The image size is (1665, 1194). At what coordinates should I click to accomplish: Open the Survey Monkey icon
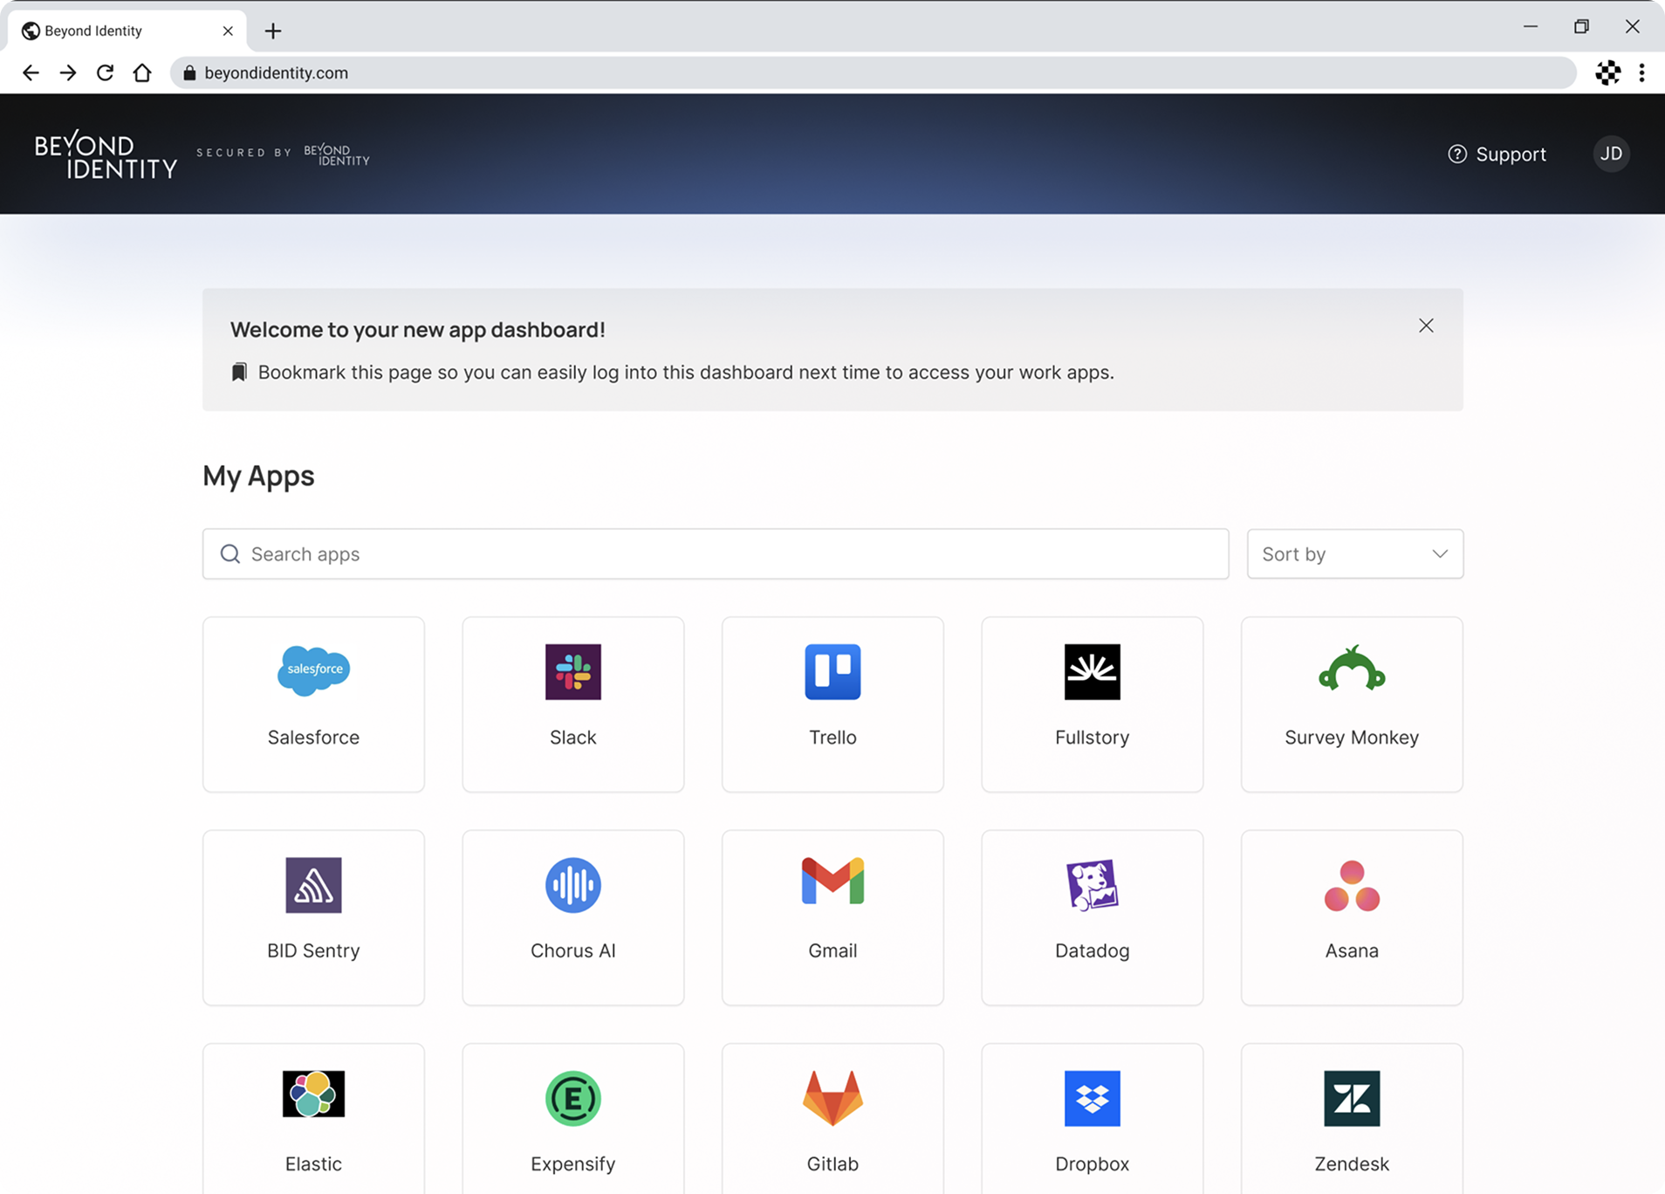click(x=1352, y=669)
